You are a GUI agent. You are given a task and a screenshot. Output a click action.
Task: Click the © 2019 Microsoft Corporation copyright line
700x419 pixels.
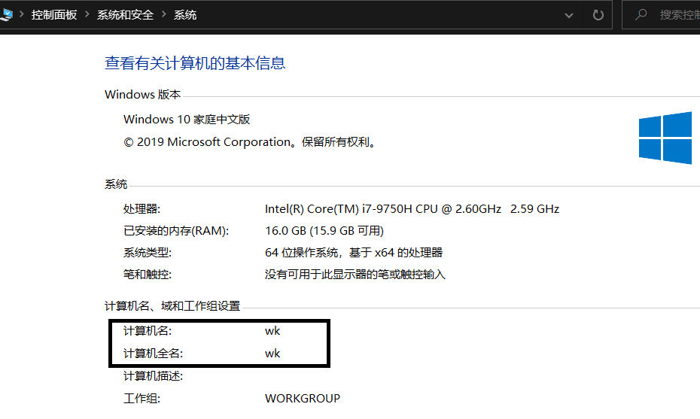point(251,142)
